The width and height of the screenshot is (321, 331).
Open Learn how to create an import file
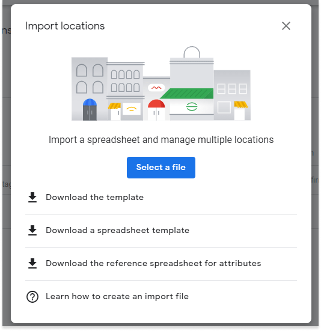coord(117,297)
